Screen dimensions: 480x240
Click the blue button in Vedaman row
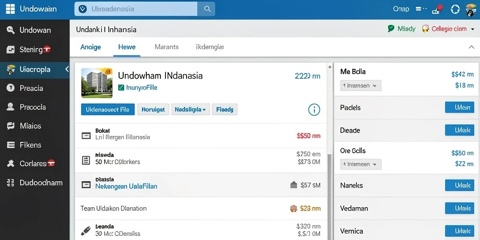point(459,208)
